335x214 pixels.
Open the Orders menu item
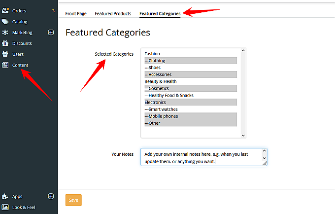[x=19, y=11]
